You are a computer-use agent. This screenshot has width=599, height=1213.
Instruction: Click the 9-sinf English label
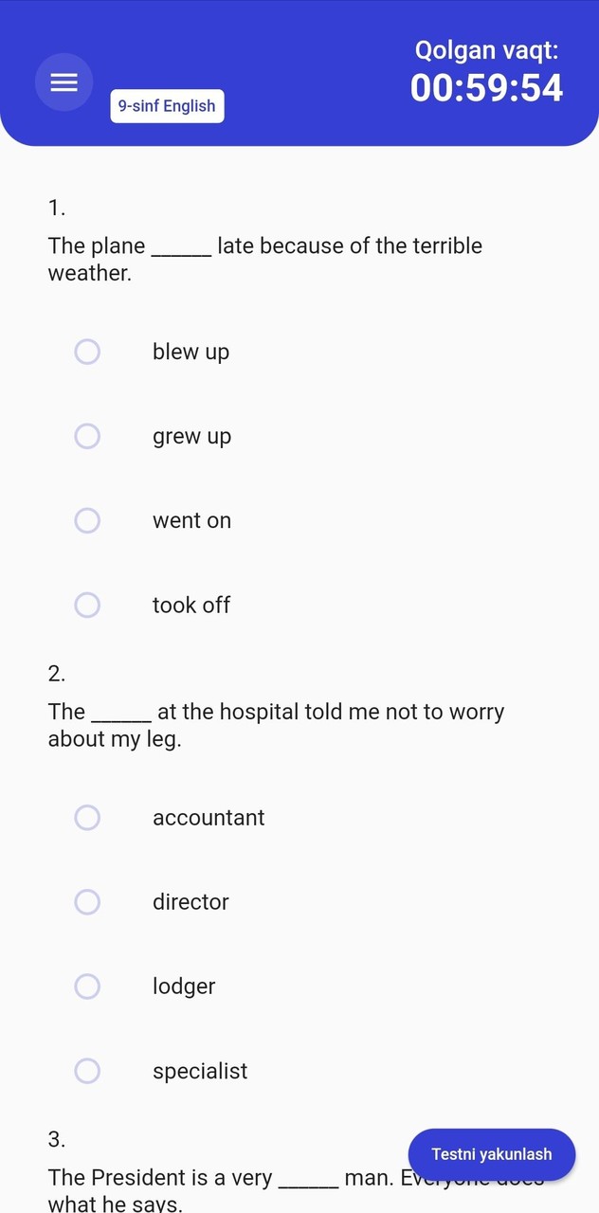(167, 106)
